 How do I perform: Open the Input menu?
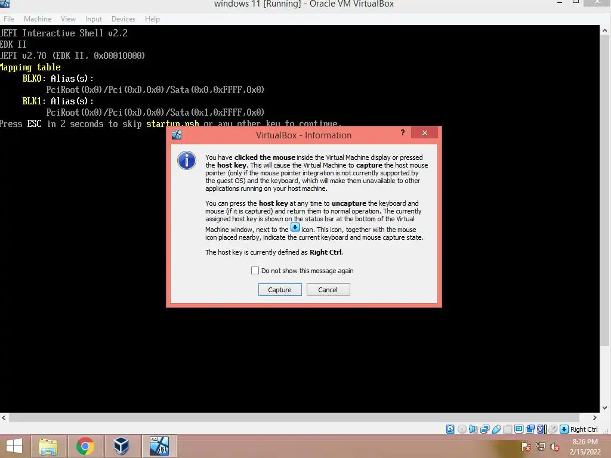[x=94, y=18]
